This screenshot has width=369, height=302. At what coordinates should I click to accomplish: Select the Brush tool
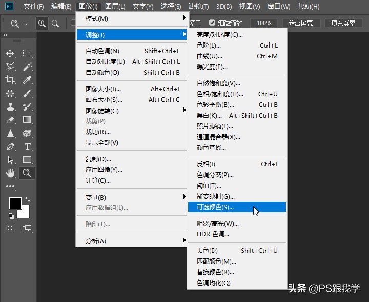pyautogui.click(x=27, y=93)
